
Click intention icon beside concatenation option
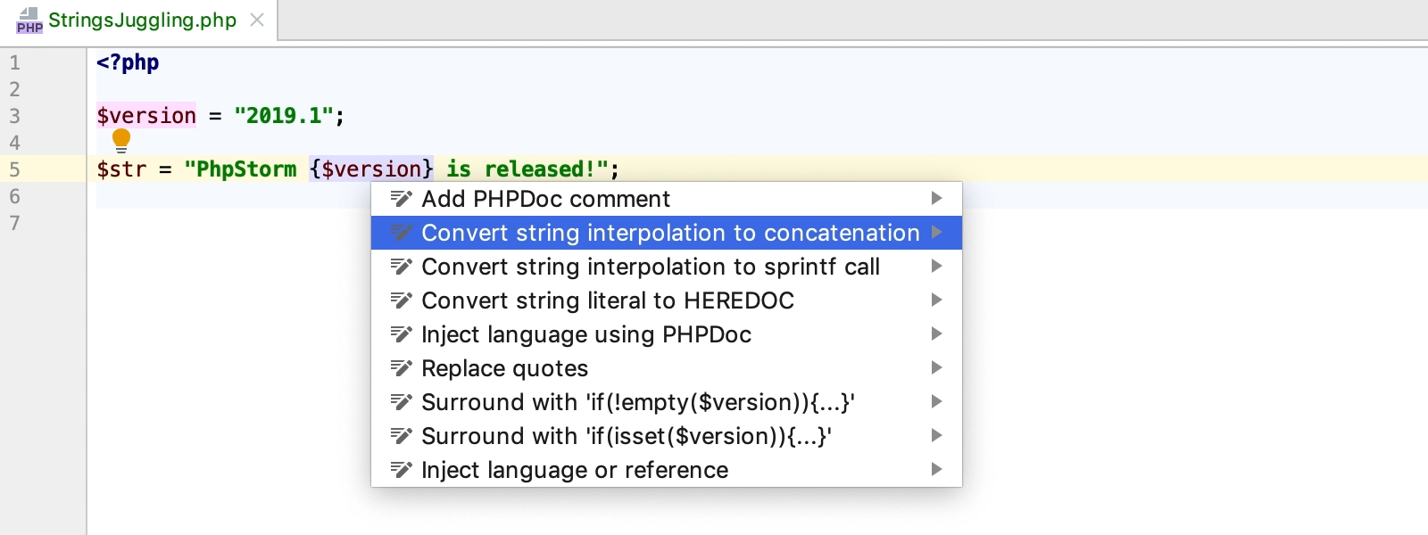point(402,233)
